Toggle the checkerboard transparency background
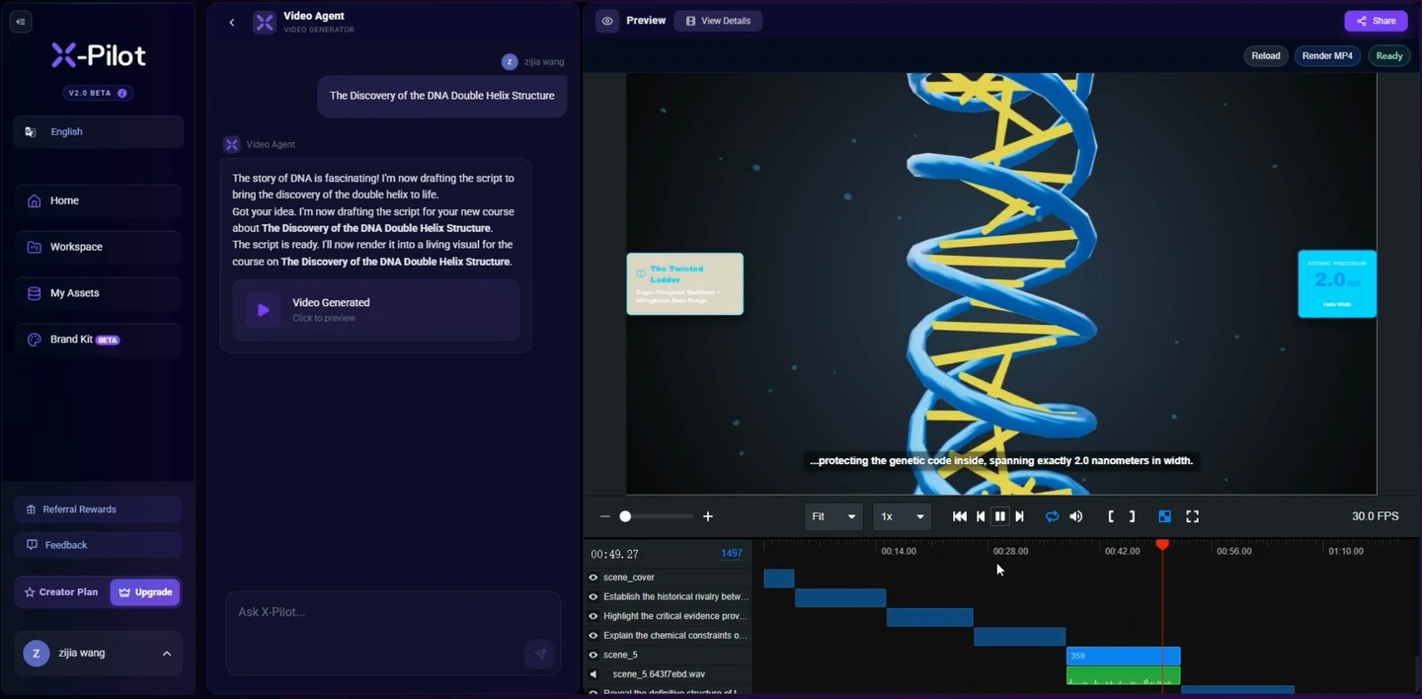The width and height of the screenshot is (1422, 699). pyautogui.click(x=1165, y=516)
